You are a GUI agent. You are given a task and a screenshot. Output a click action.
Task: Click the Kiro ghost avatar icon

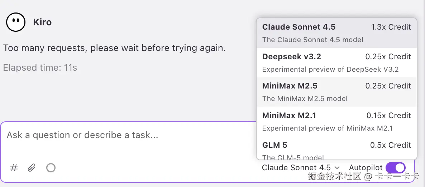(x=16, y=22)
